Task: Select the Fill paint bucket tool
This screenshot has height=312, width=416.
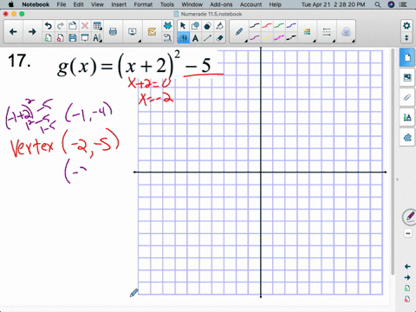Action: coord(220,26)
